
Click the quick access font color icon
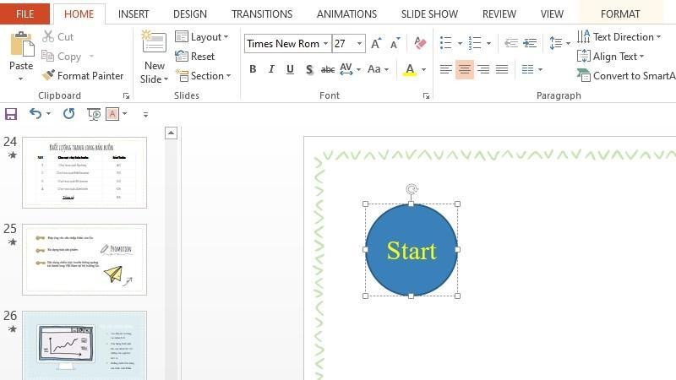[x=112, y=114]
